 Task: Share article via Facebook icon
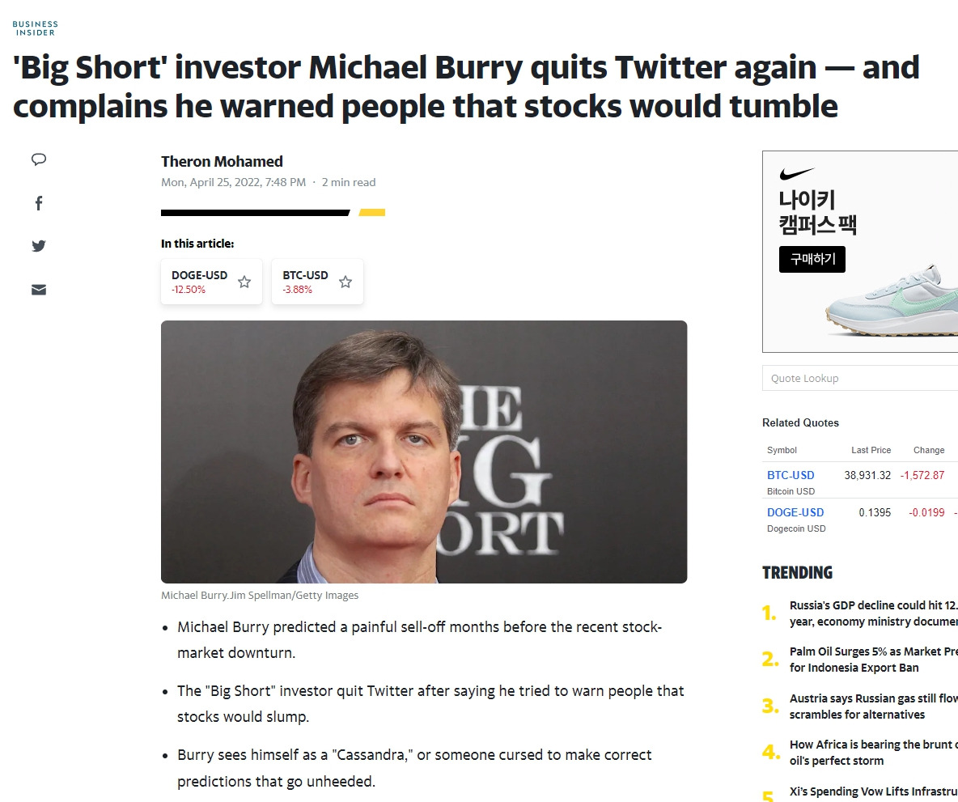(39, 203)
